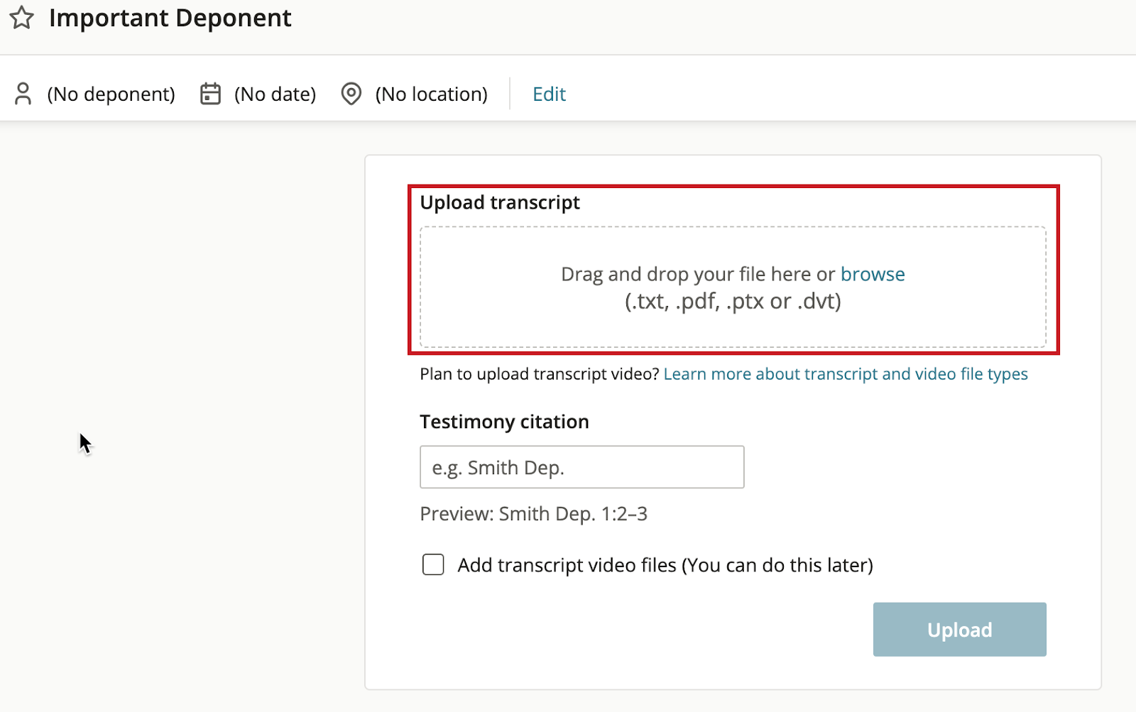
Task: Enable Add transcript video files checkbox
Action: 433,565
